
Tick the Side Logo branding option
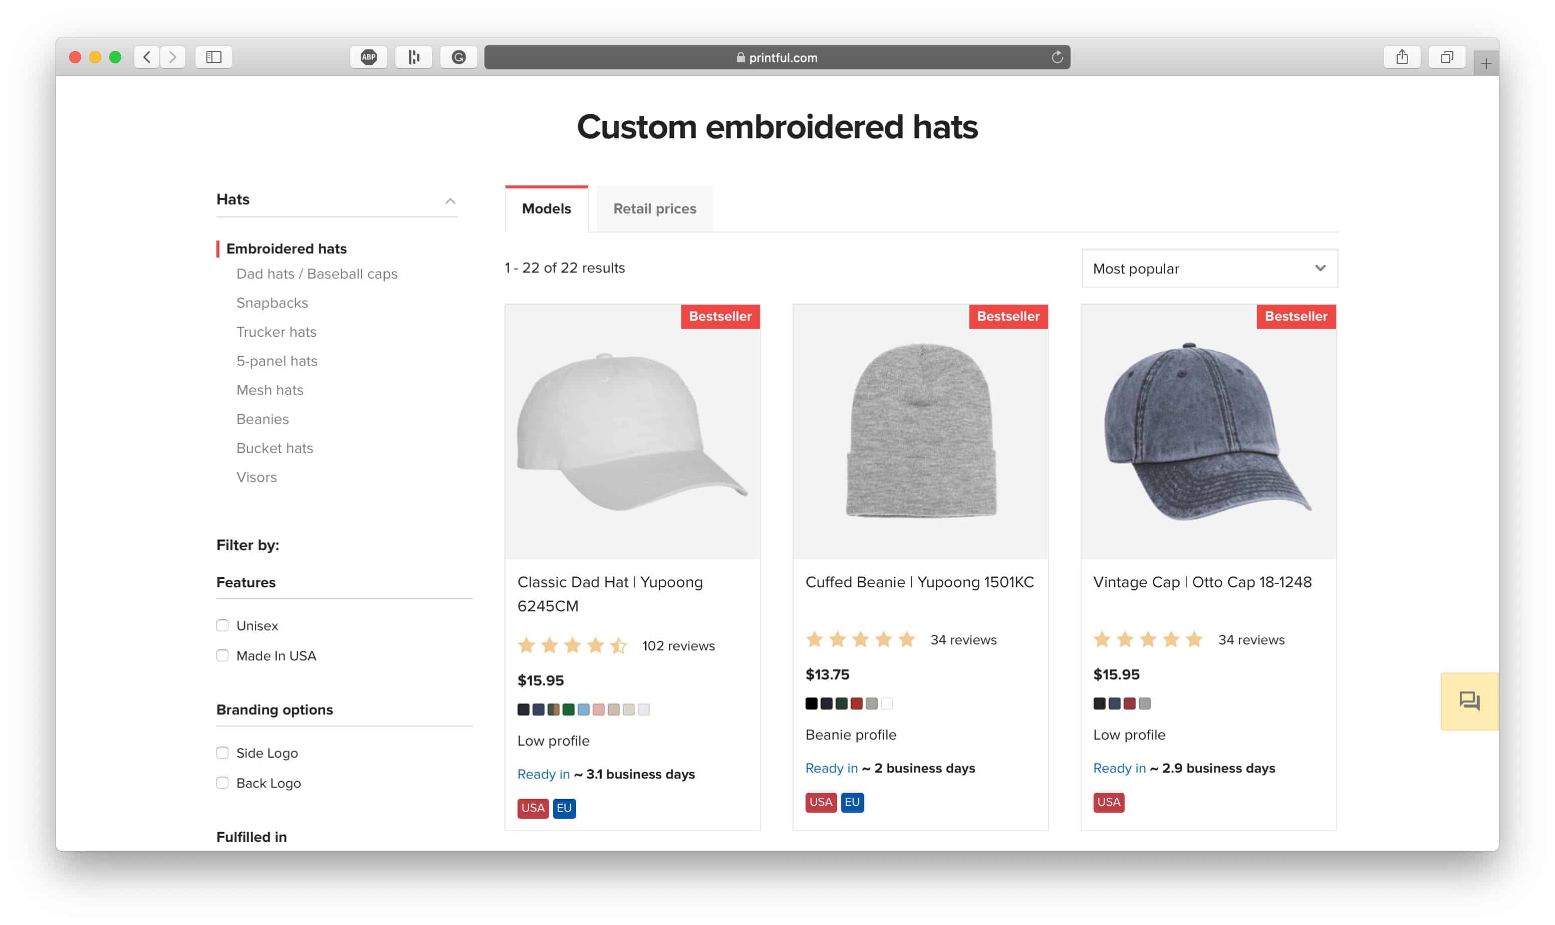click(222, 752)
